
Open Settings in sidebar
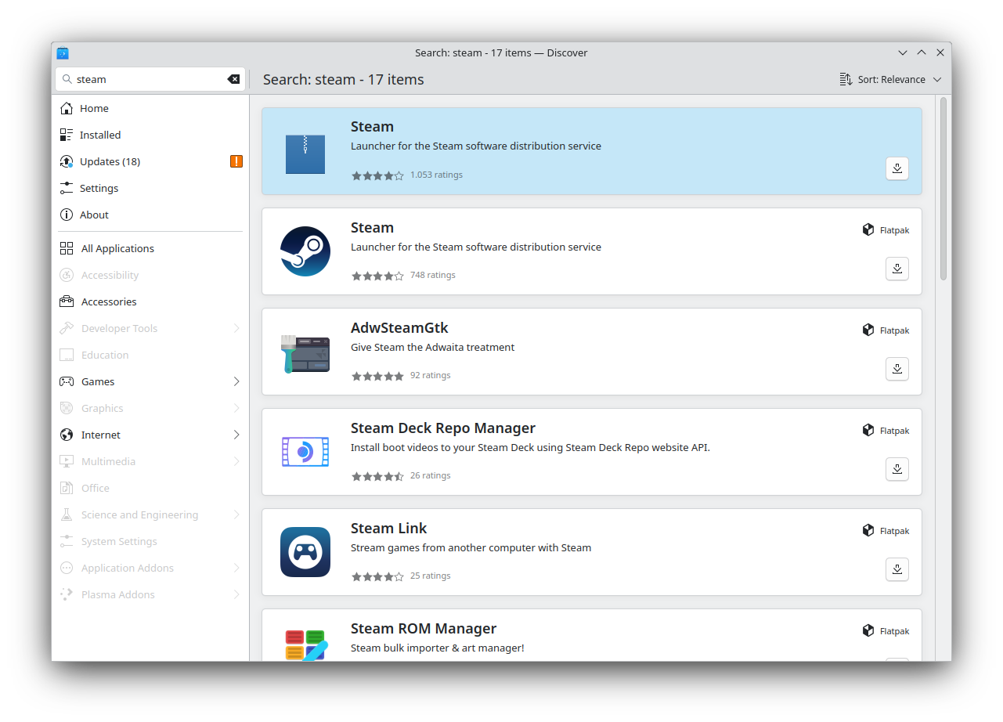pyautogui.click(x=150, y=188)
